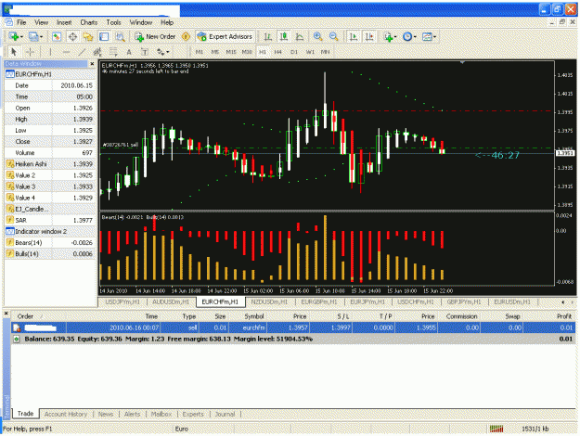The image size is (580, 436).
Task: Switch chart to bar chart type
Action: coord(267,36)
